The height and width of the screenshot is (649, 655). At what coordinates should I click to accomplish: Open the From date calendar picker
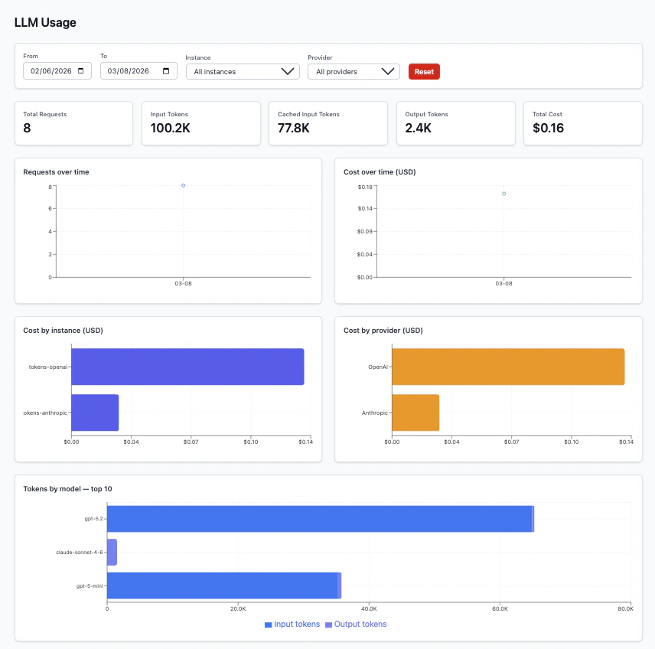[x=82, y=70]
